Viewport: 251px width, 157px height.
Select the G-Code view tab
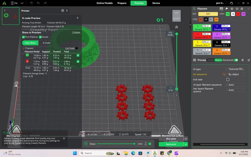[46, 43]
